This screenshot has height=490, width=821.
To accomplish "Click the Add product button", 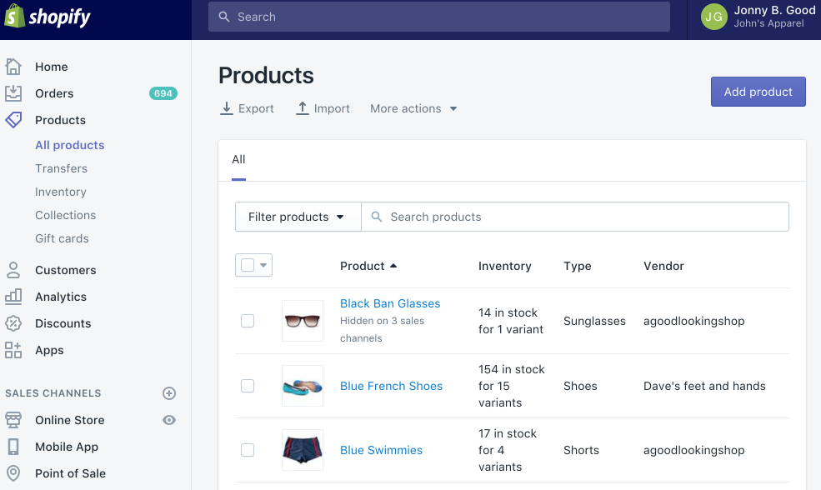I will tap(758, 92).
